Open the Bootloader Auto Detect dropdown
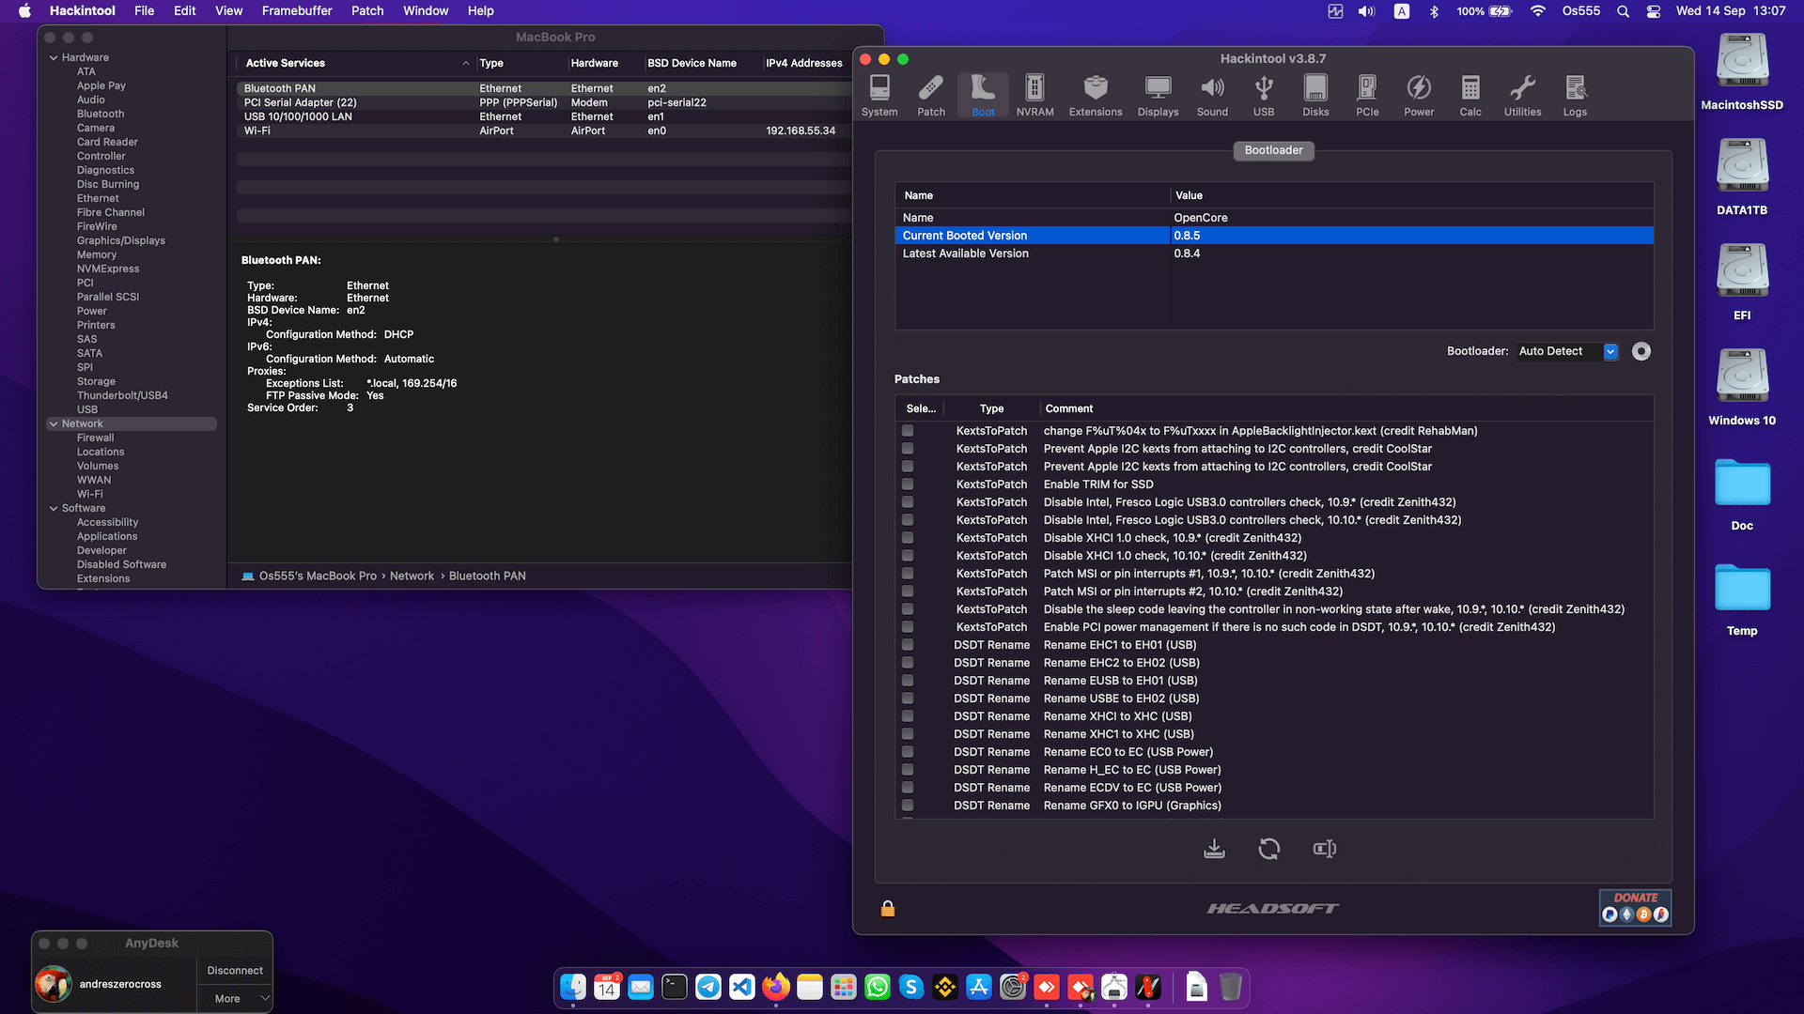Image resolution: width=1804 pixels, height=1014 pixels. (1568, 351)
